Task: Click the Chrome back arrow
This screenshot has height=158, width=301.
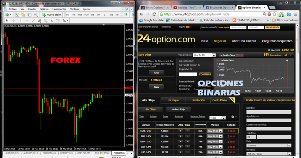Action: click(x=141, y=14)
